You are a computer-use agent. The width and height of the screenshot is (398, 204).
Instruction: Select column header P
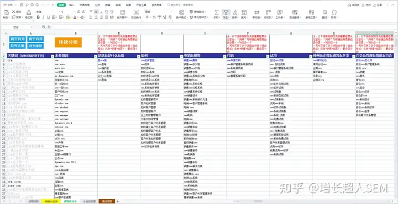tap(248, 33)
